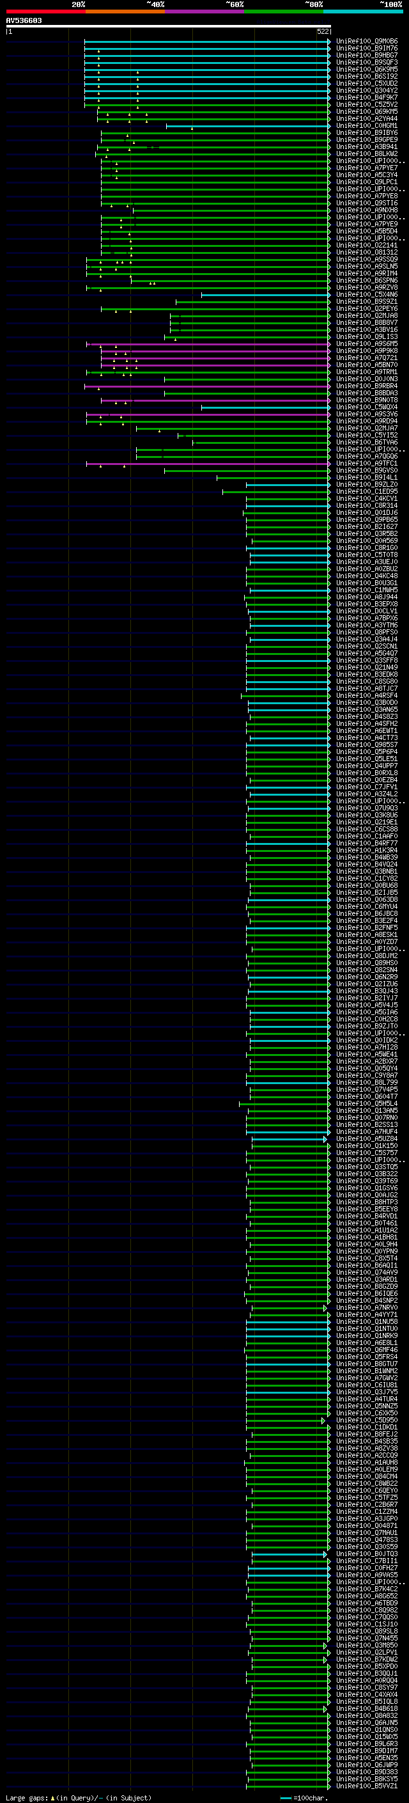This screenshot has height=1803, width=409.
Task: Select the label UniRef100_B9RBR4
Action: pos(367,386)
